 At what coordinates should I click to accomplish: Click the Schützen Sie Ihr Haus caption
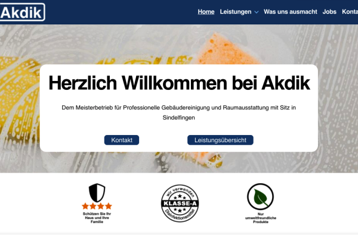coord(97,218)
